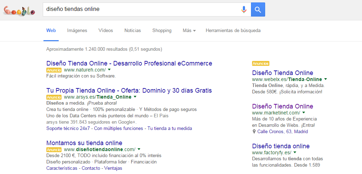
Task: Switch to the Web tab
Action: (x=51, y=30)
